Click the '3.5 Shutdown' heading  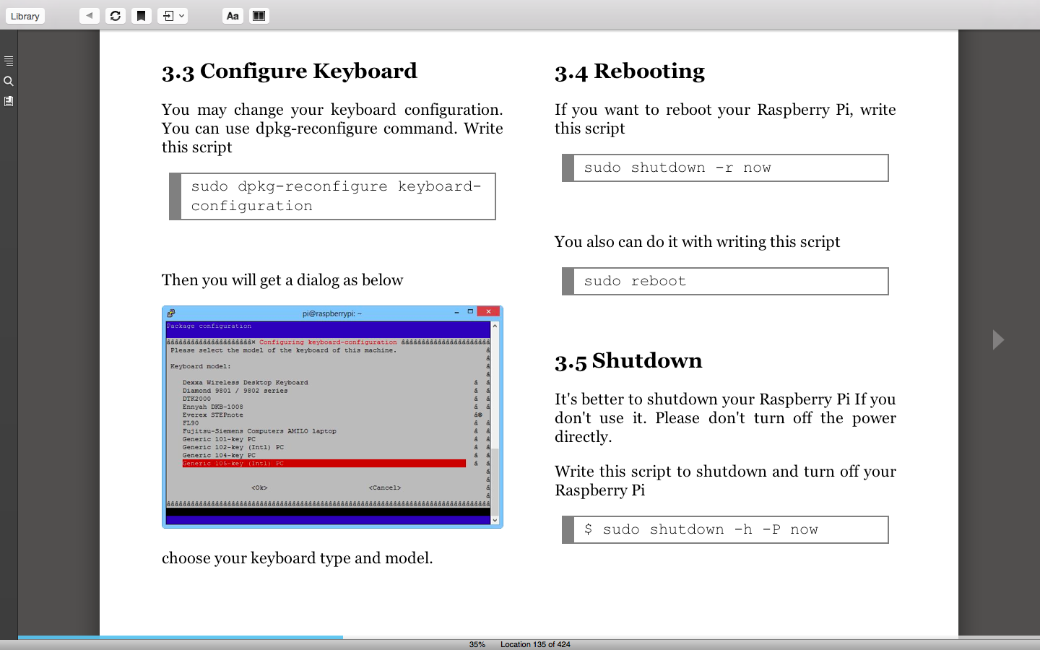pyautogui.click(x=628, y=360)
